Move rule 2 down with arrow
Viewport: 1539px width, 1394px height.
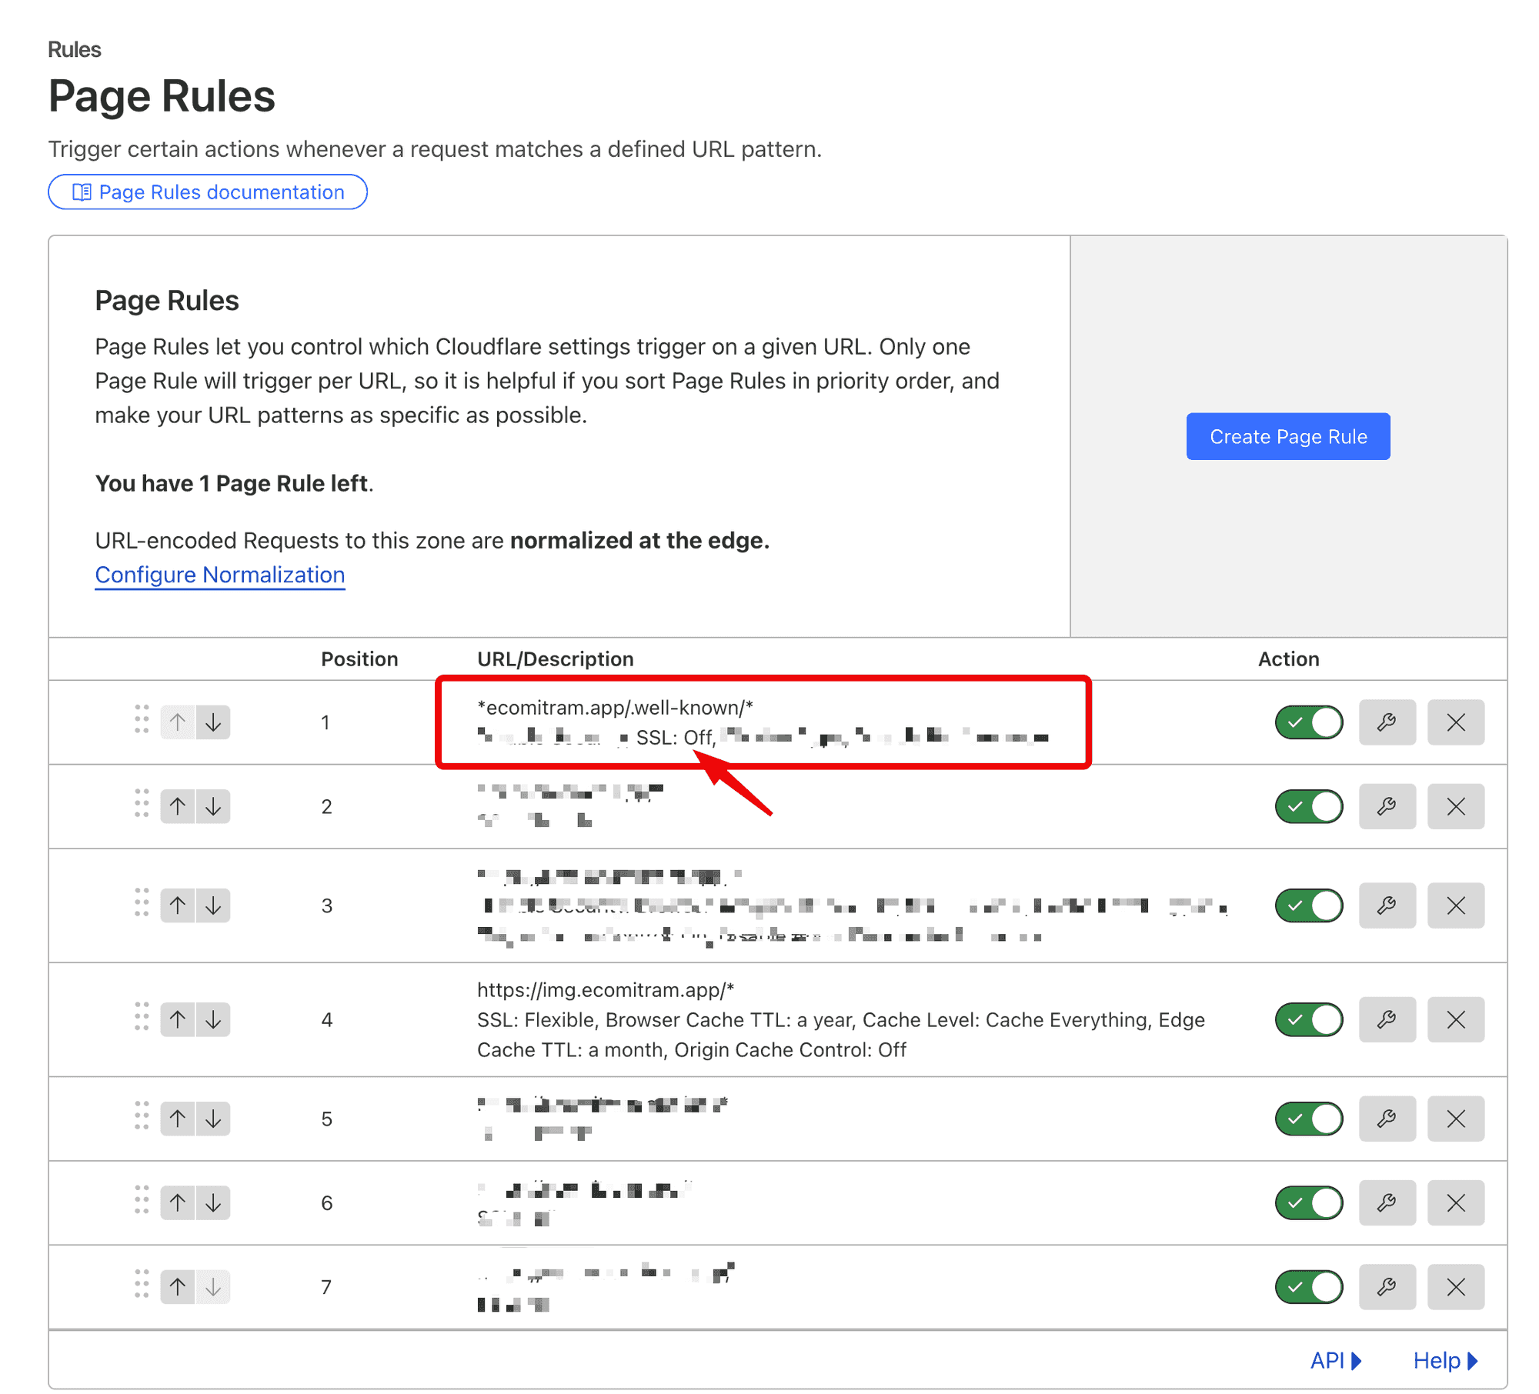click(x=213, y=805)
